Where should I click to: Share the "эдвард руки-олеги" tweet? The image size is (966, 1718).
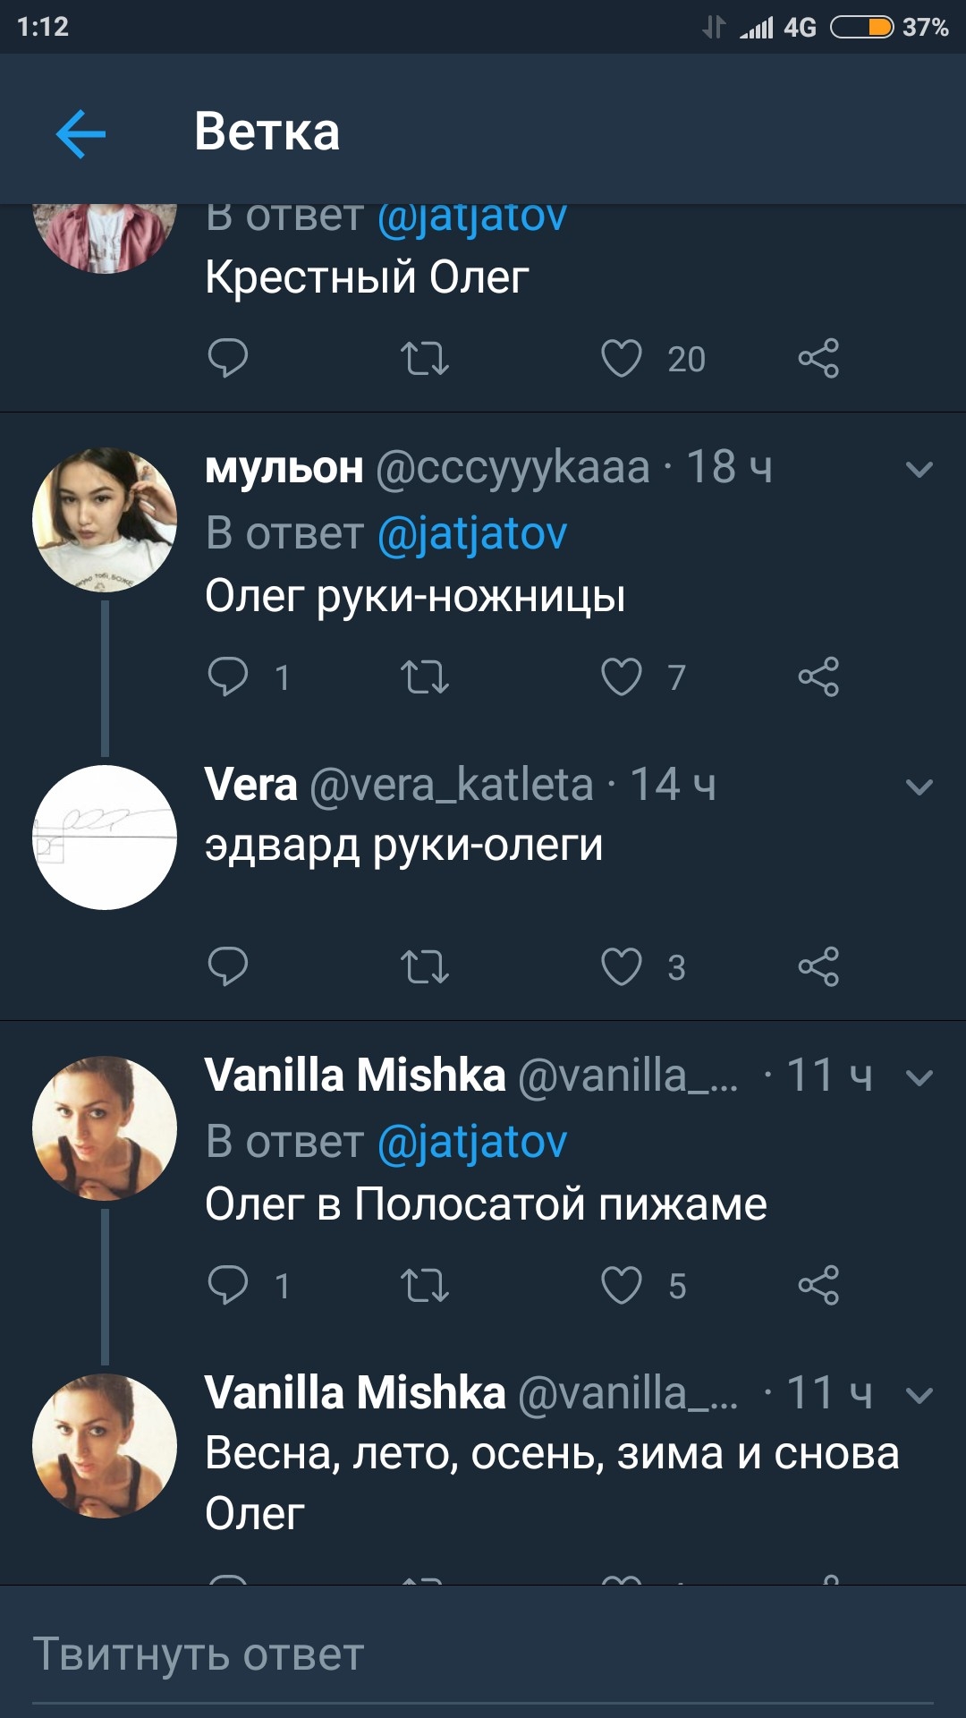(818, 967)
